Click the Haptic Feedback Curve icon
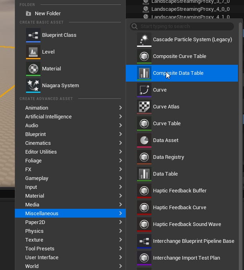 pyautogui.click(x=144, y=208)
